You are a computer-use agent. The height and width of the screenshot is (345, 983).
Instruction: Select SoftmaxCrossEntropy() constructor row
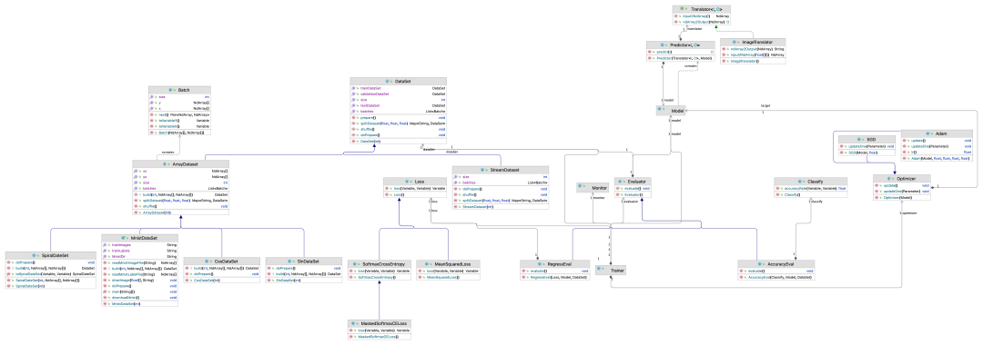click(x=380, y=277)
